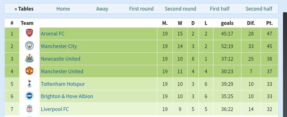Image resolution: width=287 pixels, height=117 pixels.
Task: Click the Pt. column header
Action: (x=269, y=23)
